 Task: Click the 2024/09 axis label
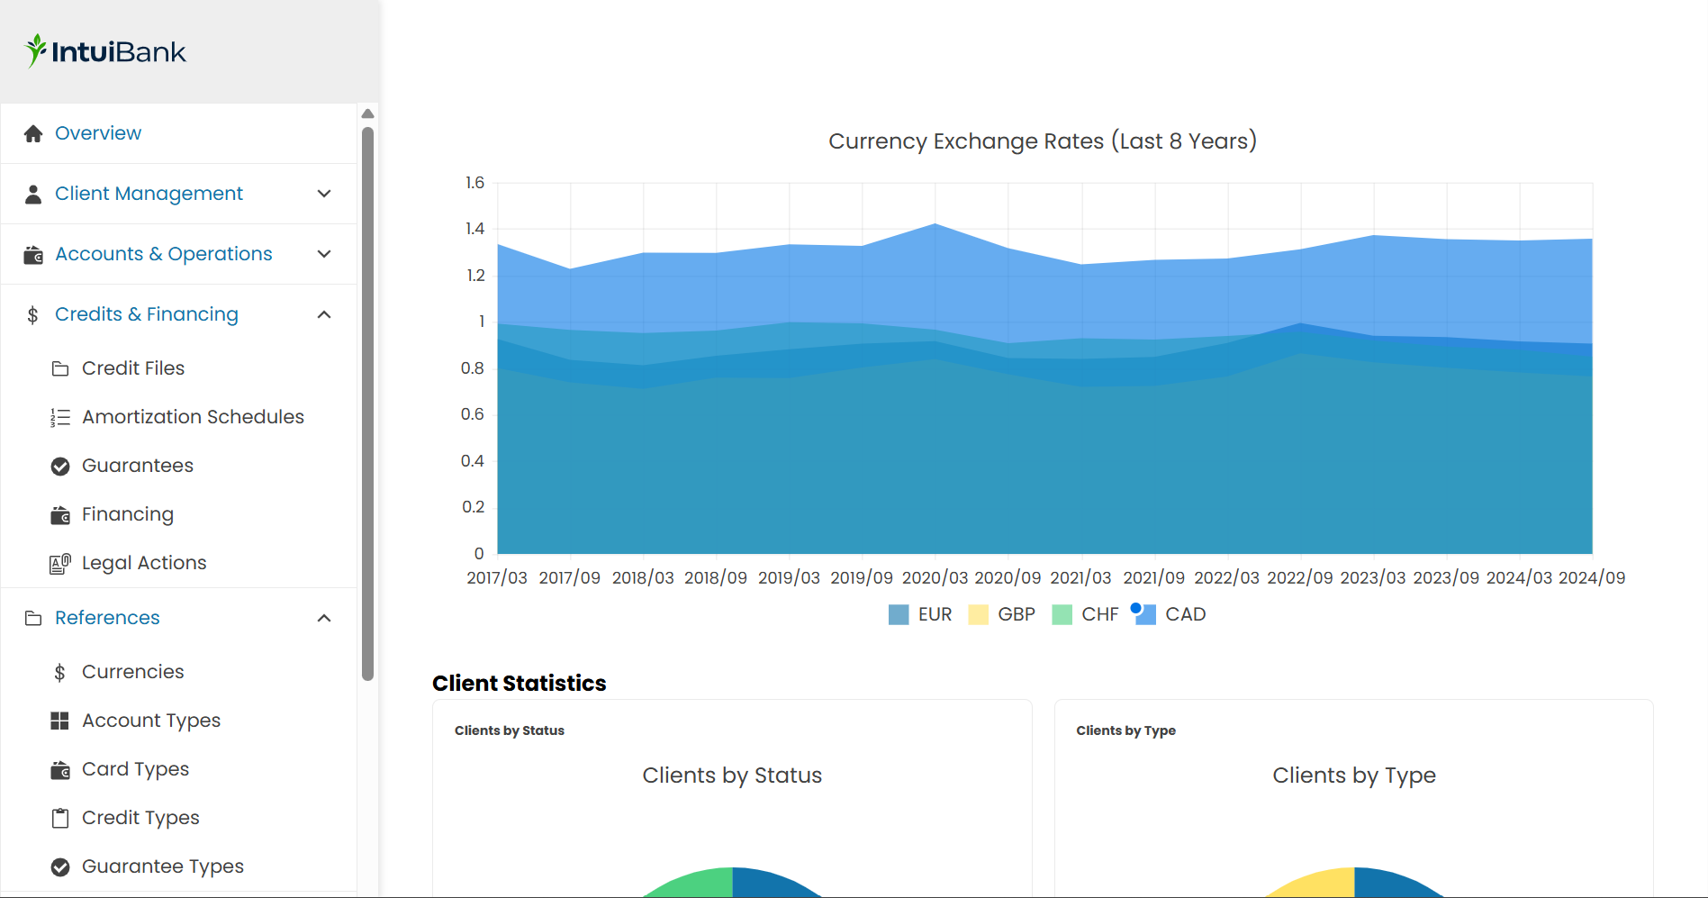coord(1592,578)
